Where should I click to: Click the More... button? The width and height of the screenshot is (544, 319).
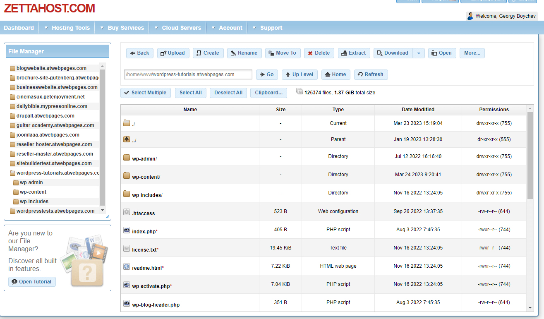(472, 53)
